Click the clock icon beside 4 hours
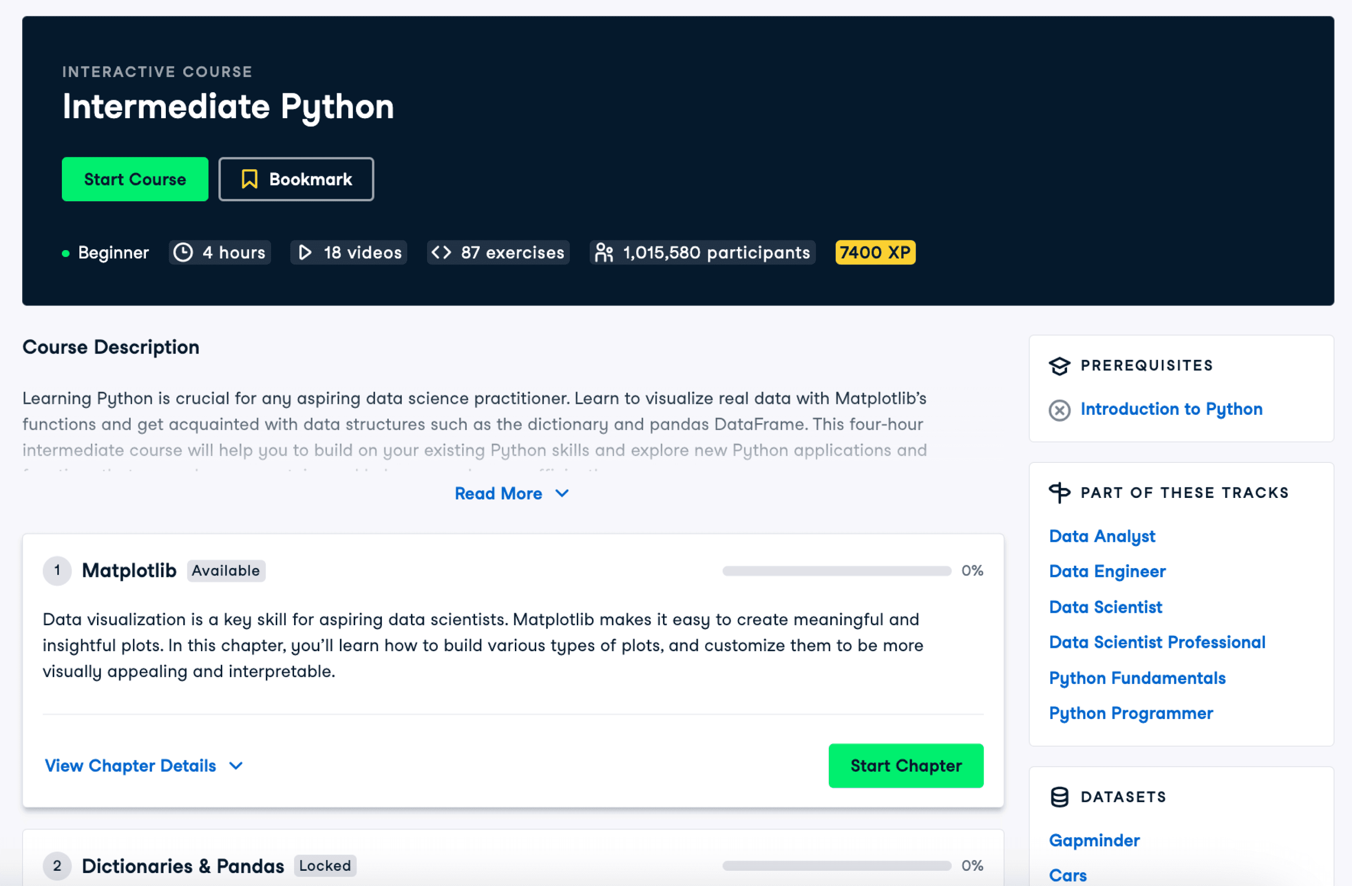The image size is (1352, 886). pyautogui.click(x=183, y=252)
